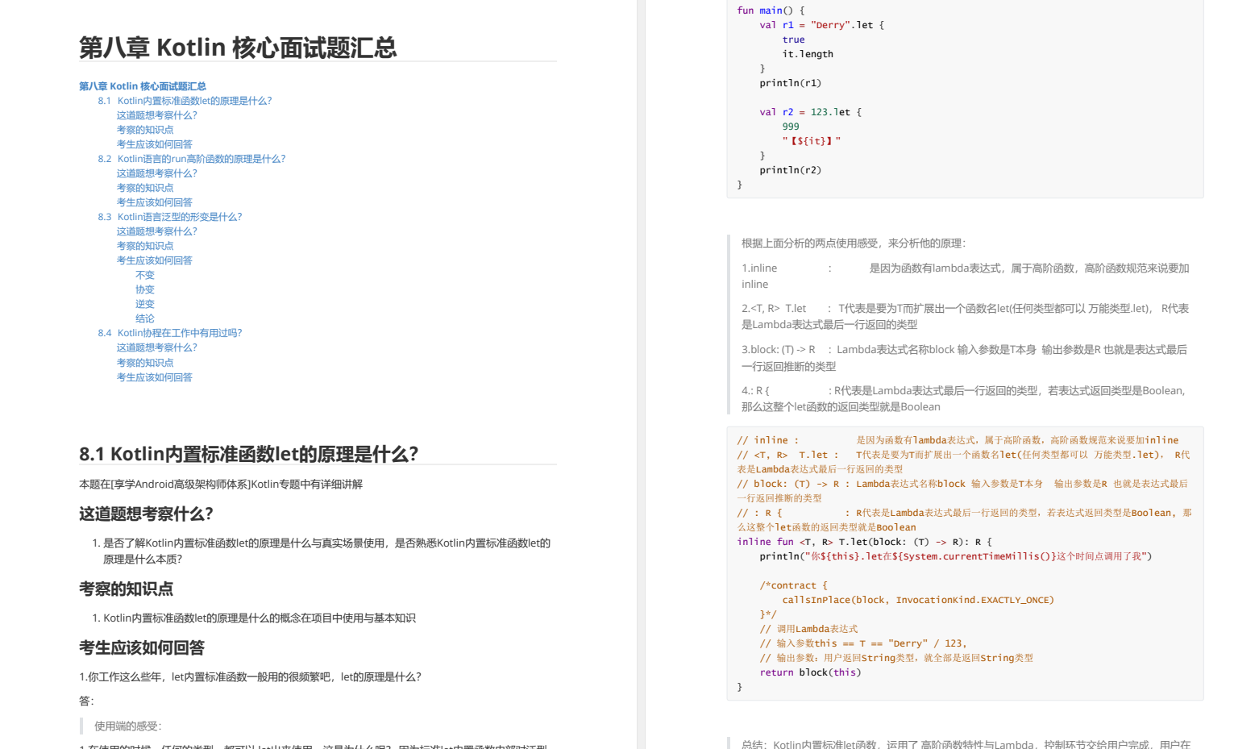1259x749 pixels.
Task: Open 这道题想考察什么? under TOC section 8.3
Action: click(156, 231)
